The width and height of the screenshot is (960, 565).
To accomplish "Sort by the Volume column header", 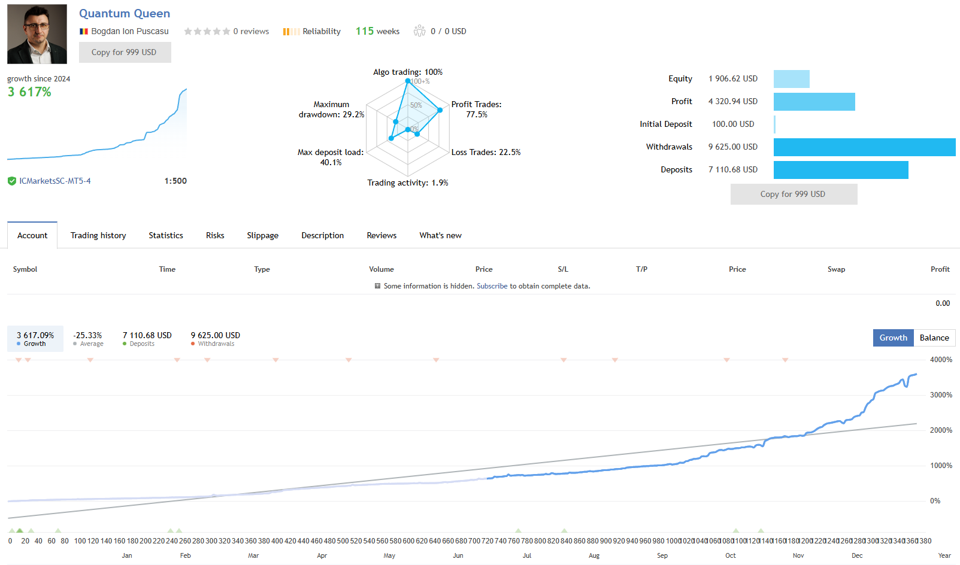I will point(381,269).
